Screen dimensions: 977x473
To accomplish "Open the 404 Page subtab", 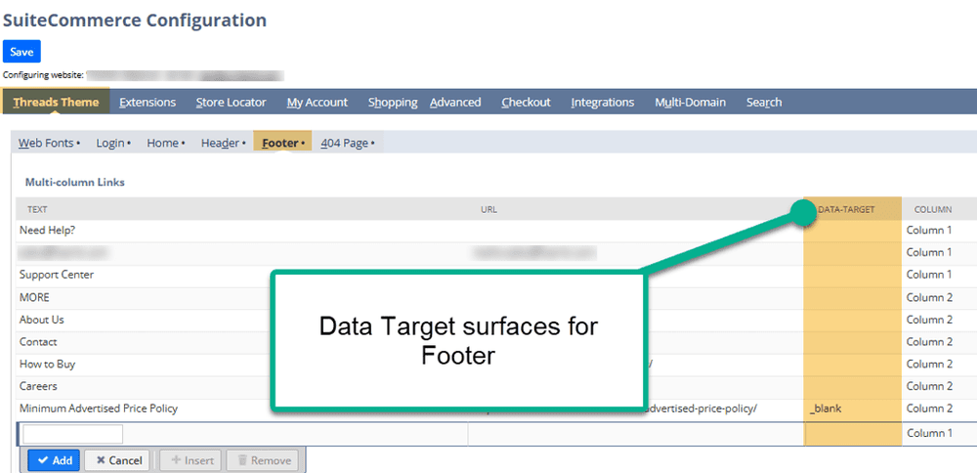I will click(x=348, y=144).
